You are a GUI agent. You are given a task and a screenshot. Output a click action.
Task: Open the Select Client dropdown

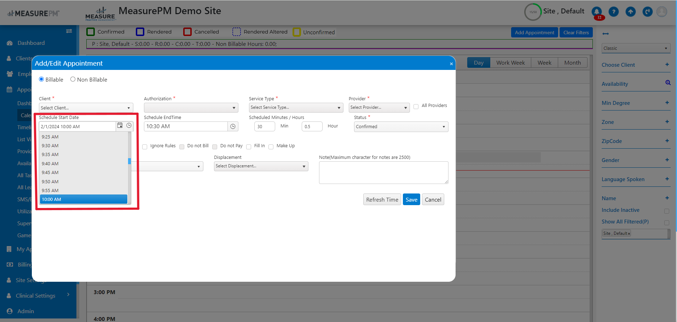pyautogui.click(x=86, y=108)
